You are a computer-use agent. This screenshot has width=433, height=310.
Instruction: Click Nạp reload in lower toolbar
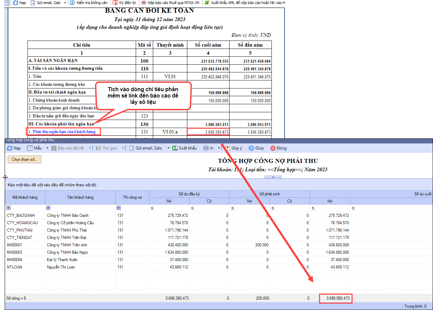[14, 148]
